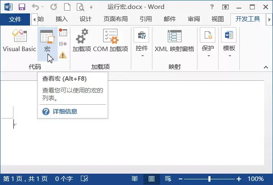Save the document with the floppy icon
The image size is (273, 185).
(x=22, y=7)
